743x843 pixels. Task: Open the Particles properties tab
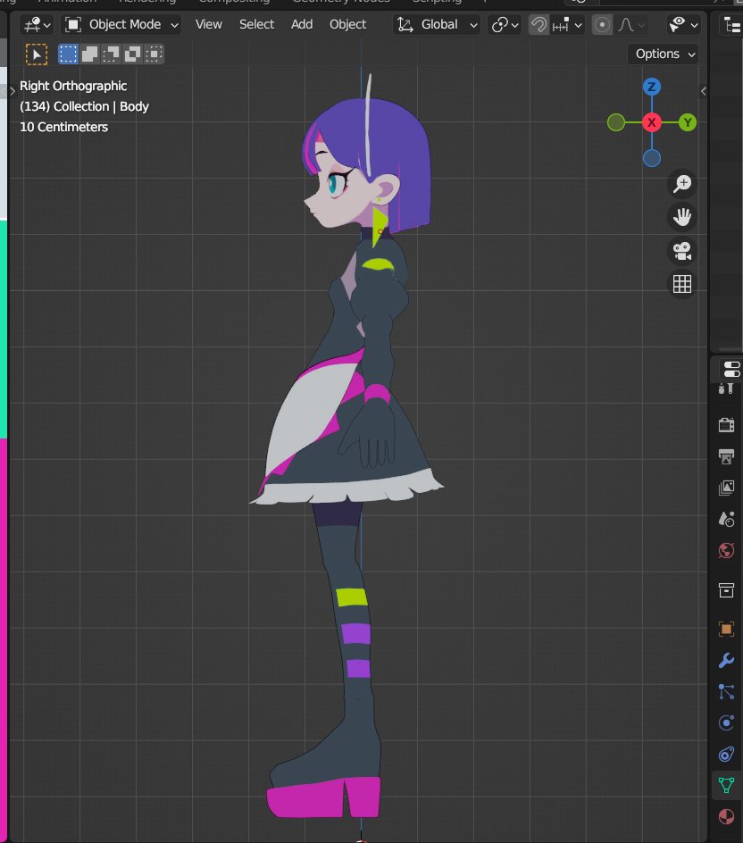click(726, 692)
